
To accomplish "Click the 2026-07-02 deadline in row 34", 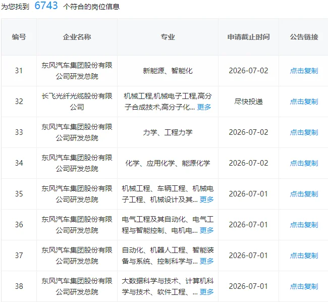I will click(x=248, y=163).
